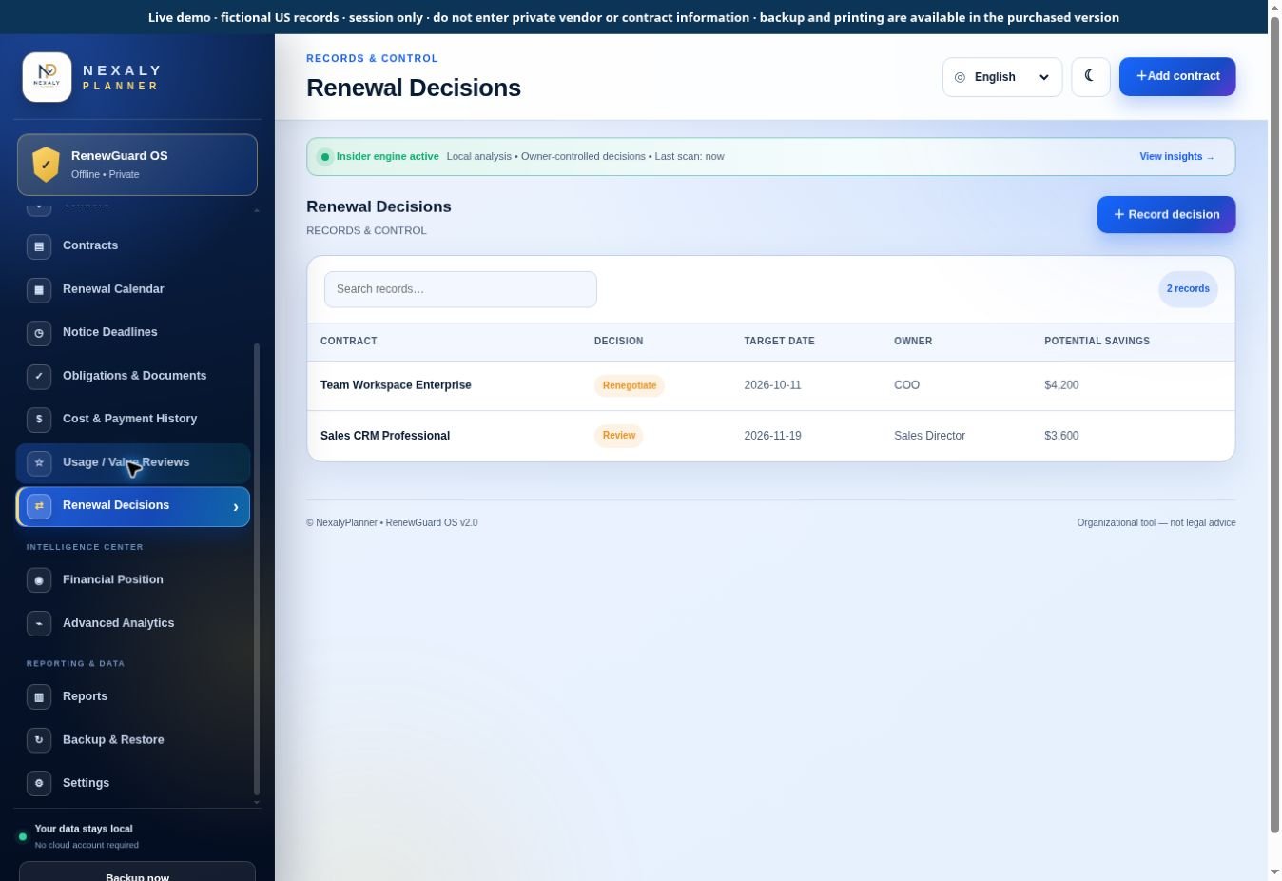Click the Review decision badge
Viewport: 1282px width, 881px height.
[x=618, y=436]
